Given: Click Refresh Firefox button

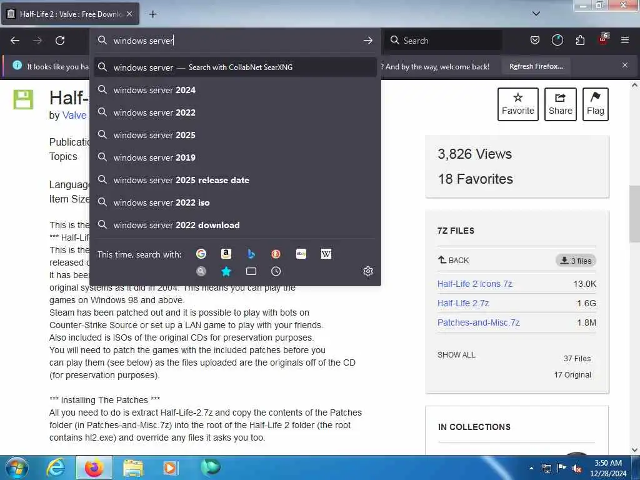Looking at the screenshot, I should click(536, 66).
